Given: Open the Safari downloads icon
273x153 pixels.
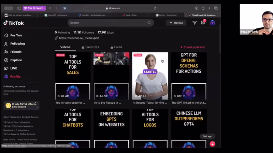Looking at the screenshot, I should pos(197,8).
